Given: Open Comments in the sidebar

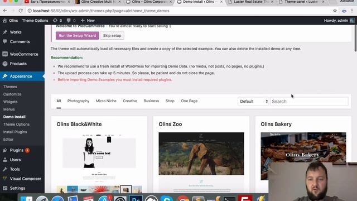Looking at the screenshot, I should [20, 42].
